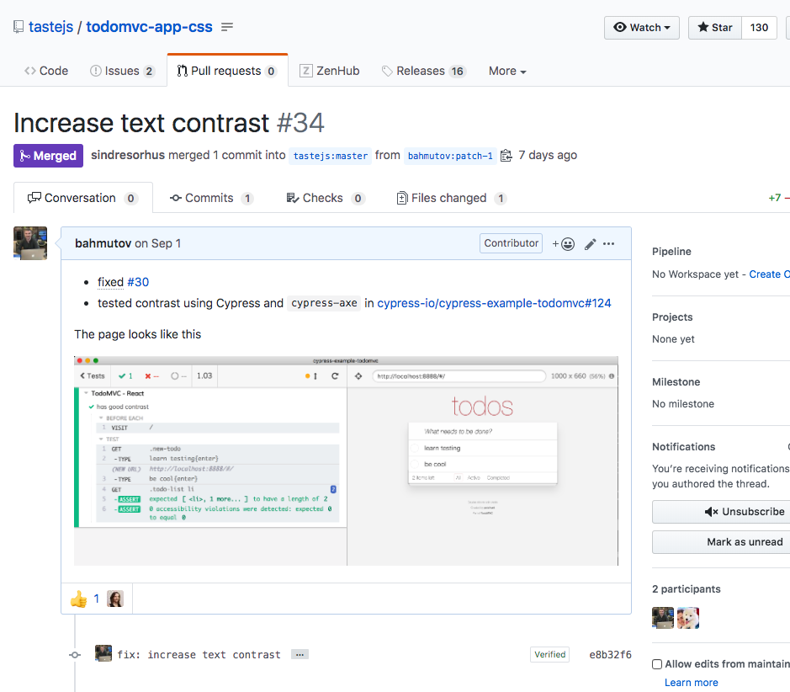Click the thumbs up reaction count 1

96,599
